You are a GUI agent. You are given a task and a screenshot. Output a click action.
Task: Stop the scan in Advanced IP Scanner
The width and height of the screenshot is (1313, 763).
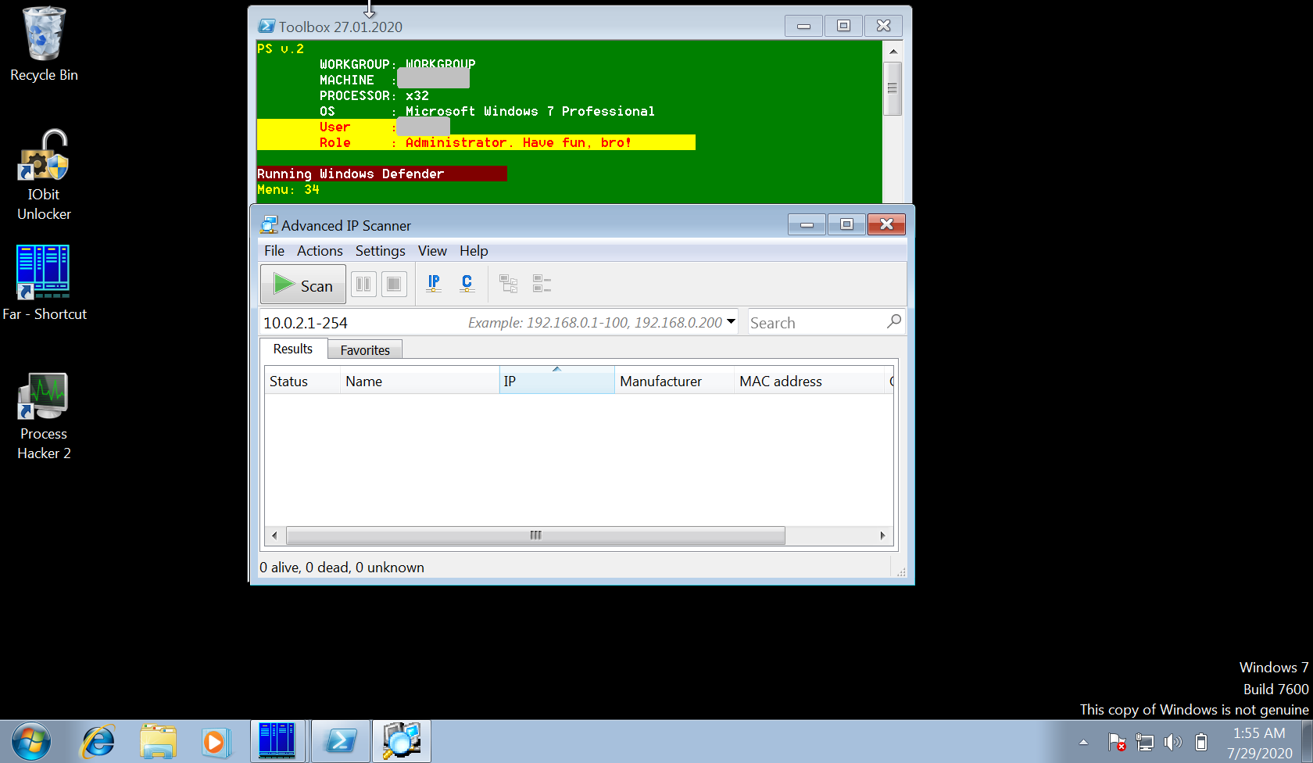coord(394,284)
